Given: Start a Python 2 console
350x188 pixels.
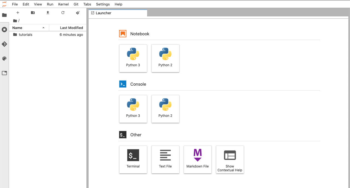Looking at the screenshot, I should point(165,109).
